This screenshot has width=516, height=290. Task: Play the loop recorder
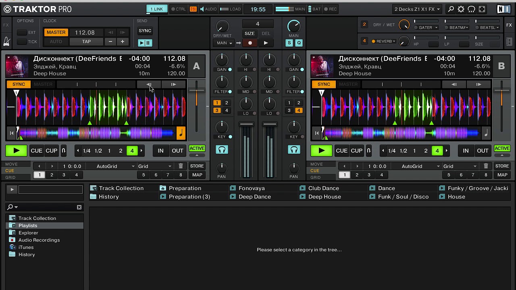[266, 43]
